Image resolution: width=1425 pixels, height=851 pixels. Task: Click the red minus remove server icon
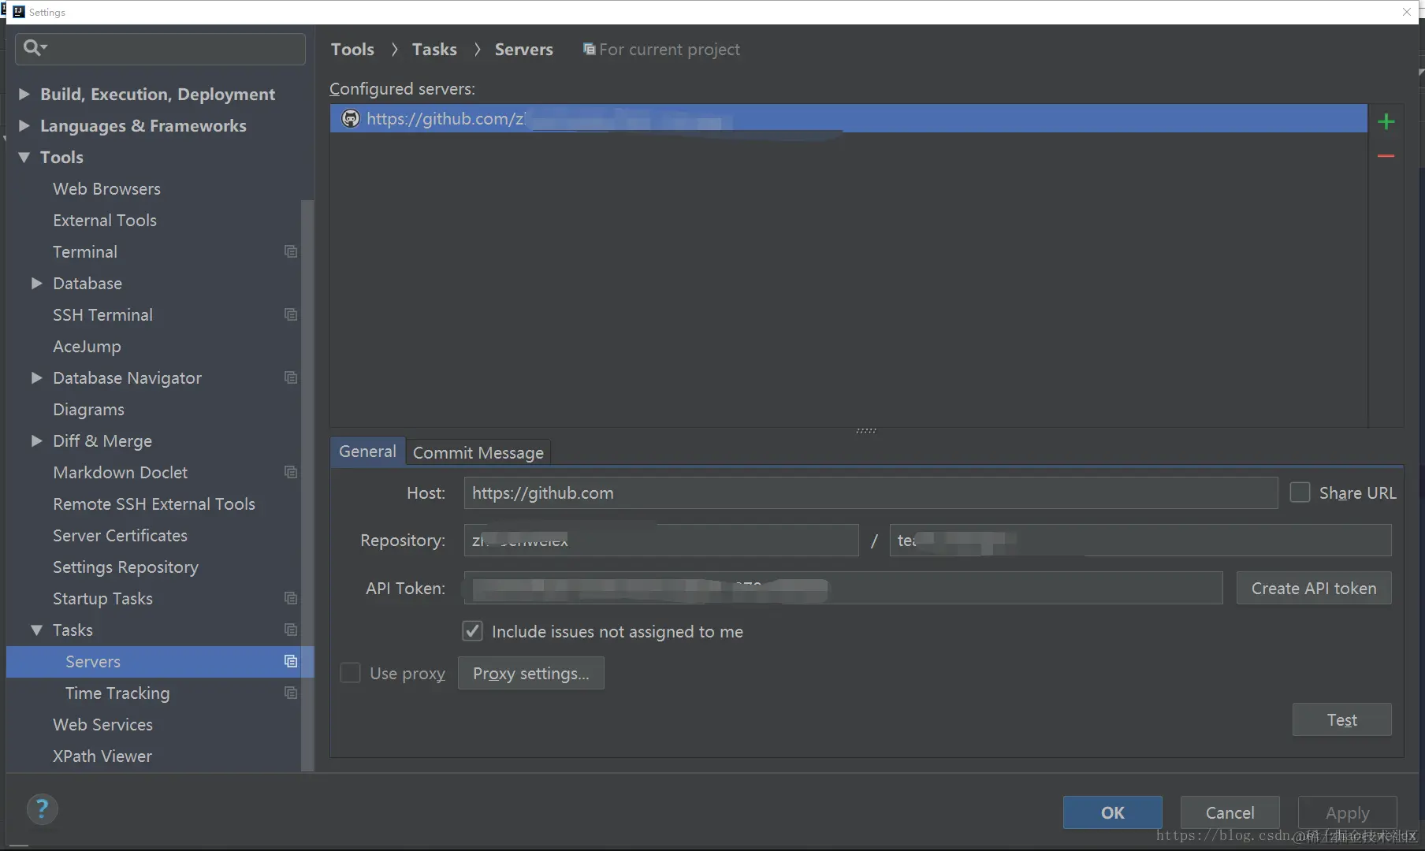[1386, 156]
